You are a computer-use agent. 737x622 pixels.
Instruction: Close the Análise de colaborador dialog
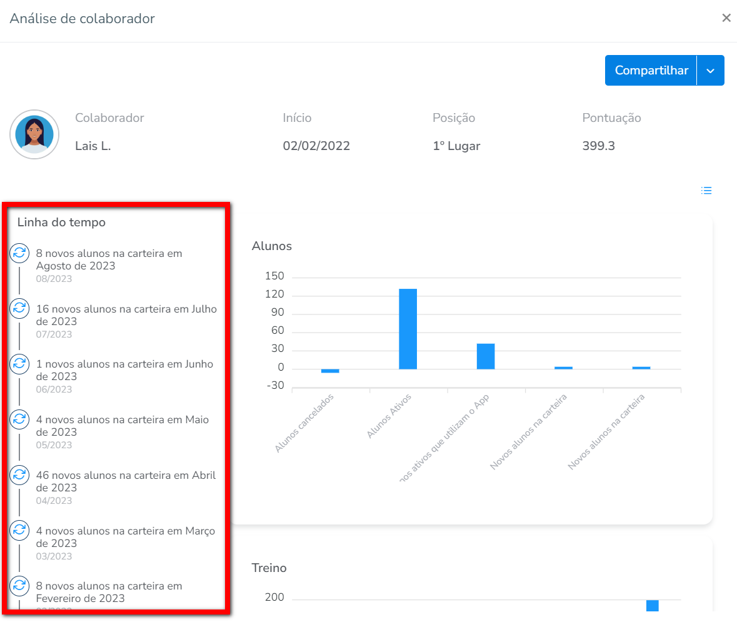pyautogui.click(x=726, y=18)
